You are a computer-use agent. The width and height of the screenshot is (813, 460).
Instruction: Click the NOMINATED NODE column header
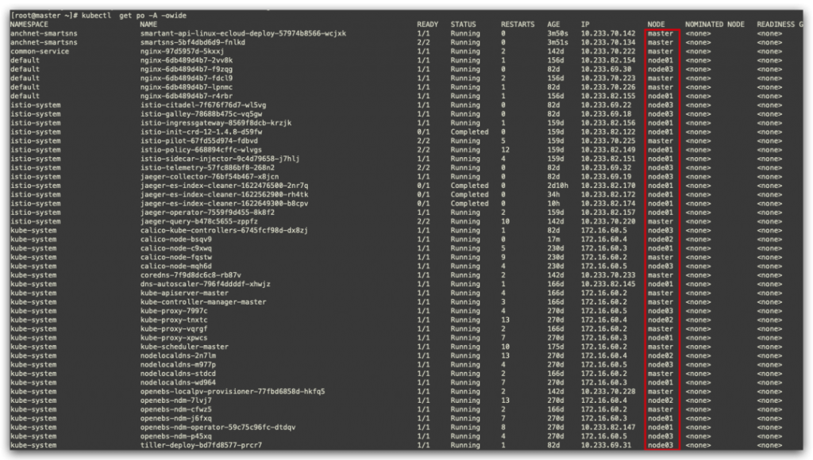click(715, 25)
